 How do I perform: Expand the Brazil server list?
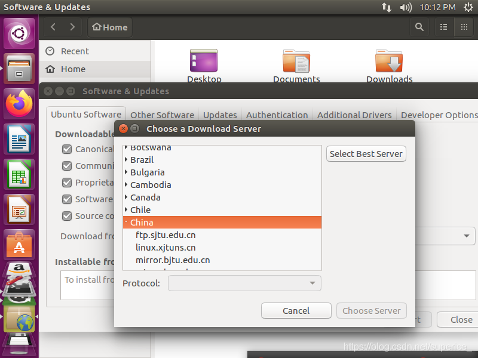coord(126,159)
